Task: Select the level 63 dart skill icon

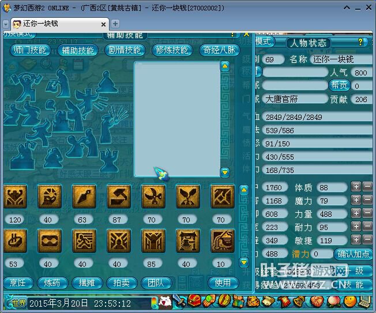Action: (84, 197)
